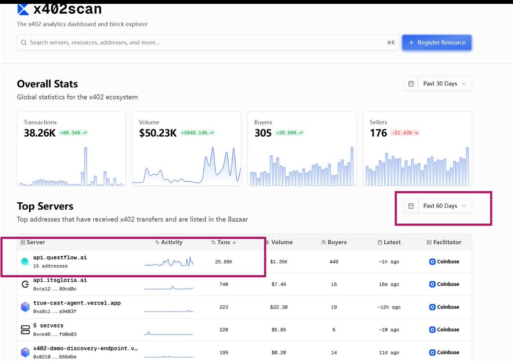Open the true-cast-agent.vercel.app server entry
The image size is (513, 361).
coord(77,302)
